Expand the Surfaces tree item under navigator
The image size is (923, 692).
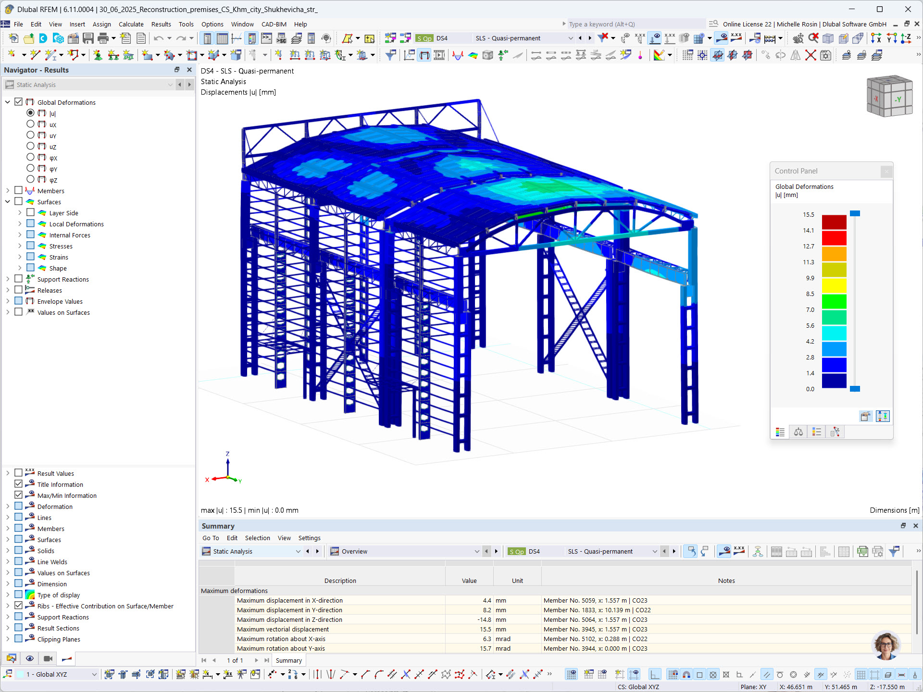[8, 201]
